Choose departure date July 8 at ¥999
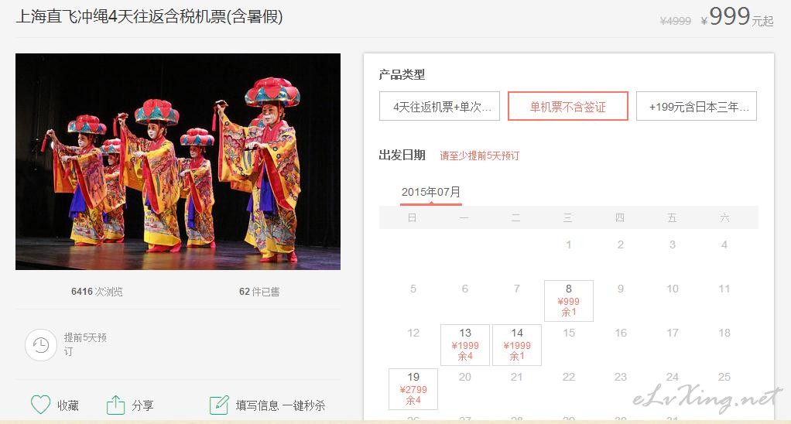 click(569, 300)
